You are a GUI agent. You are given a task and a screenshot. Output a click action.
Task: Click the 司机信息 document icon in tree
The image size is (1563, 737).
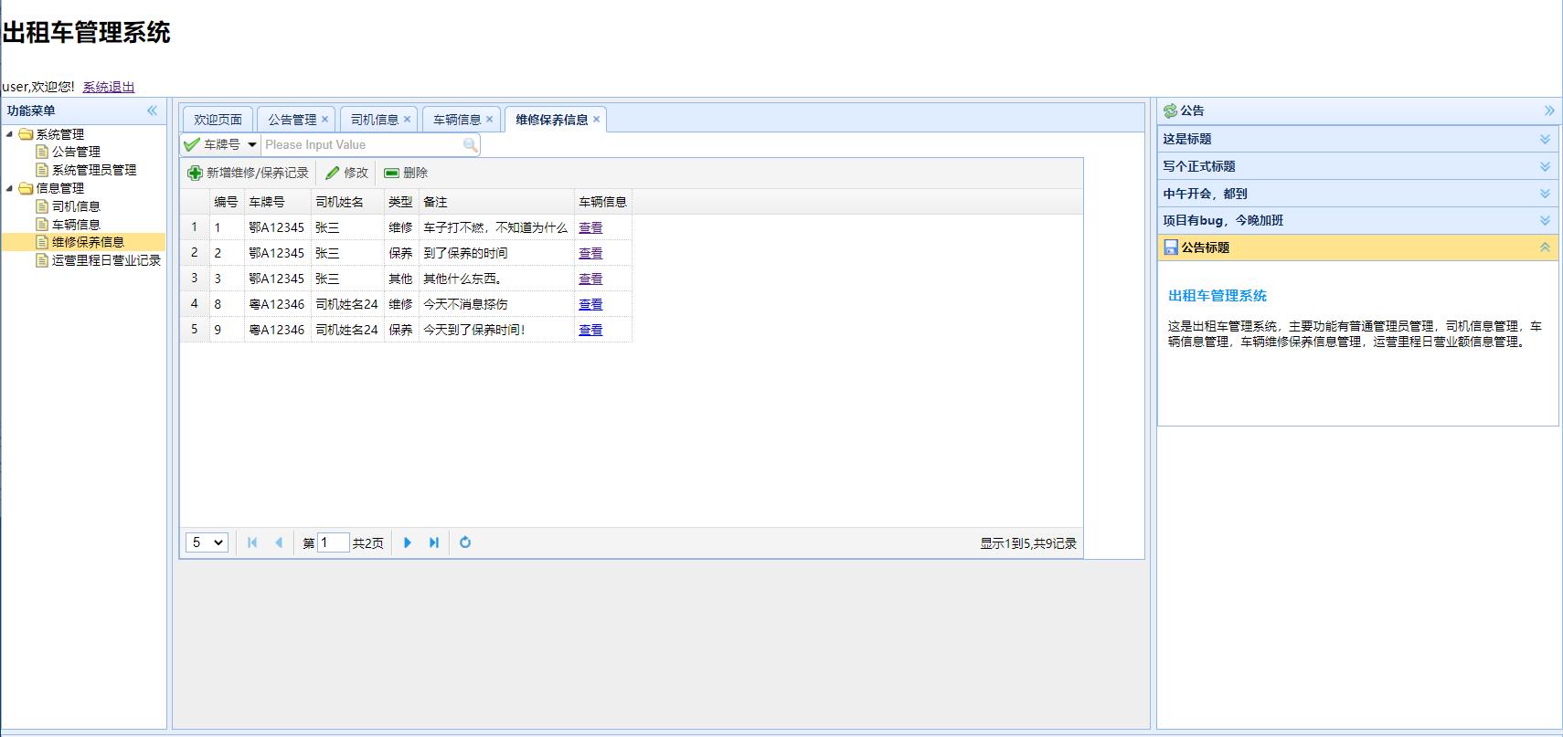click(x=42, y=206)
